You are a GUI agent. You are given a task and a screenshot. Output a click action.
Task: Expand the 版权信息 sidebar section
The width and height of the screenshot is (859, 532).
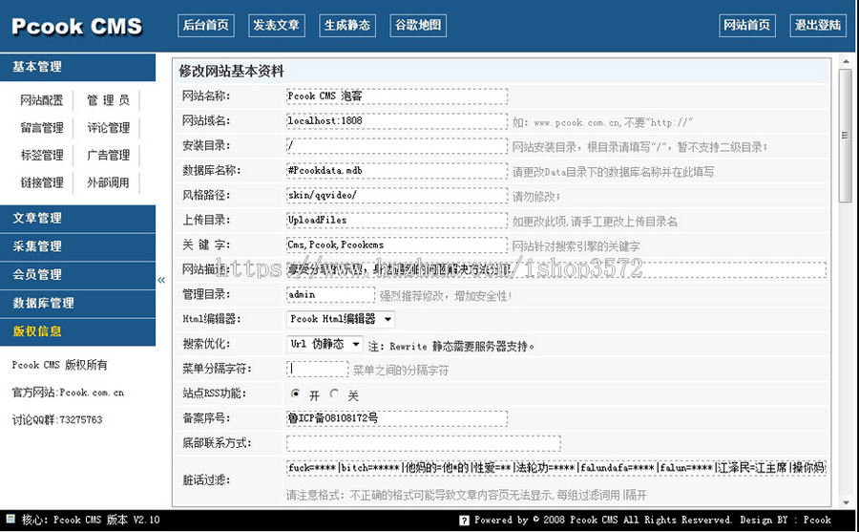pos(78,331)
